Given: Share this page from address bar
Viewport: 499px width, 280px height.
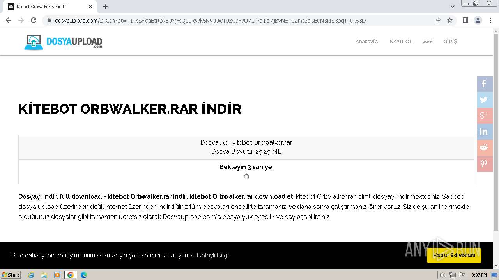Looking at the screenshot, I should (437, 21).
